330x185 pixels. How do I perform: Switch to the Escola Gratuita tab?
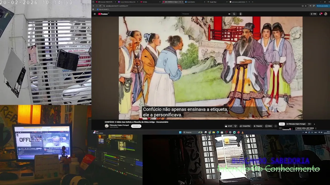195,2
